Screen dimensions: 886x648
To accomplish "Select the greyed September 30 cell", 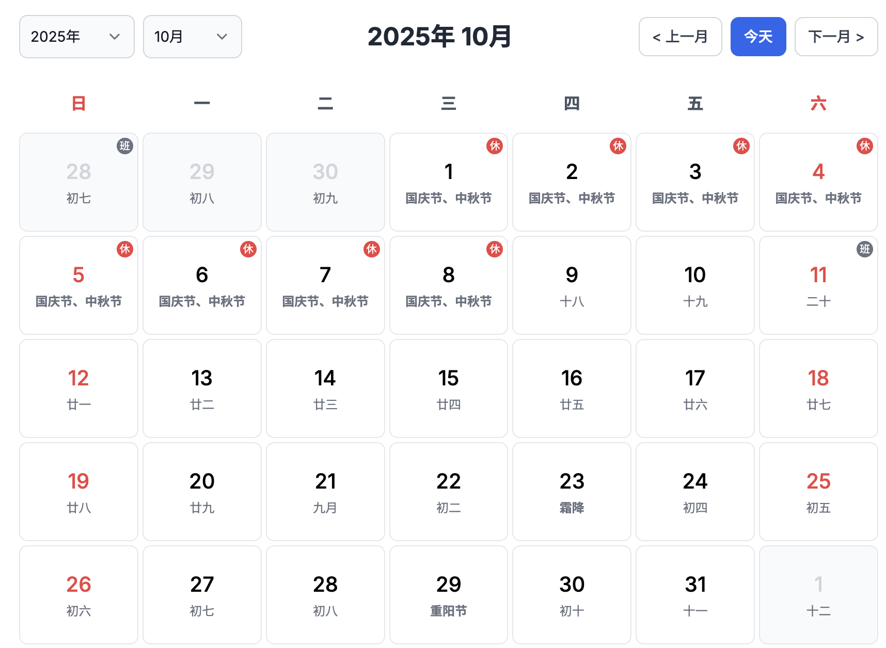I will 325,182.
